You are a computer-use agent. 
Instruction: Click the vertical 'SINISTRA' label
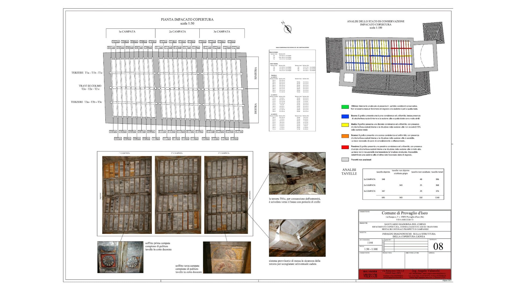coord(256,73)
